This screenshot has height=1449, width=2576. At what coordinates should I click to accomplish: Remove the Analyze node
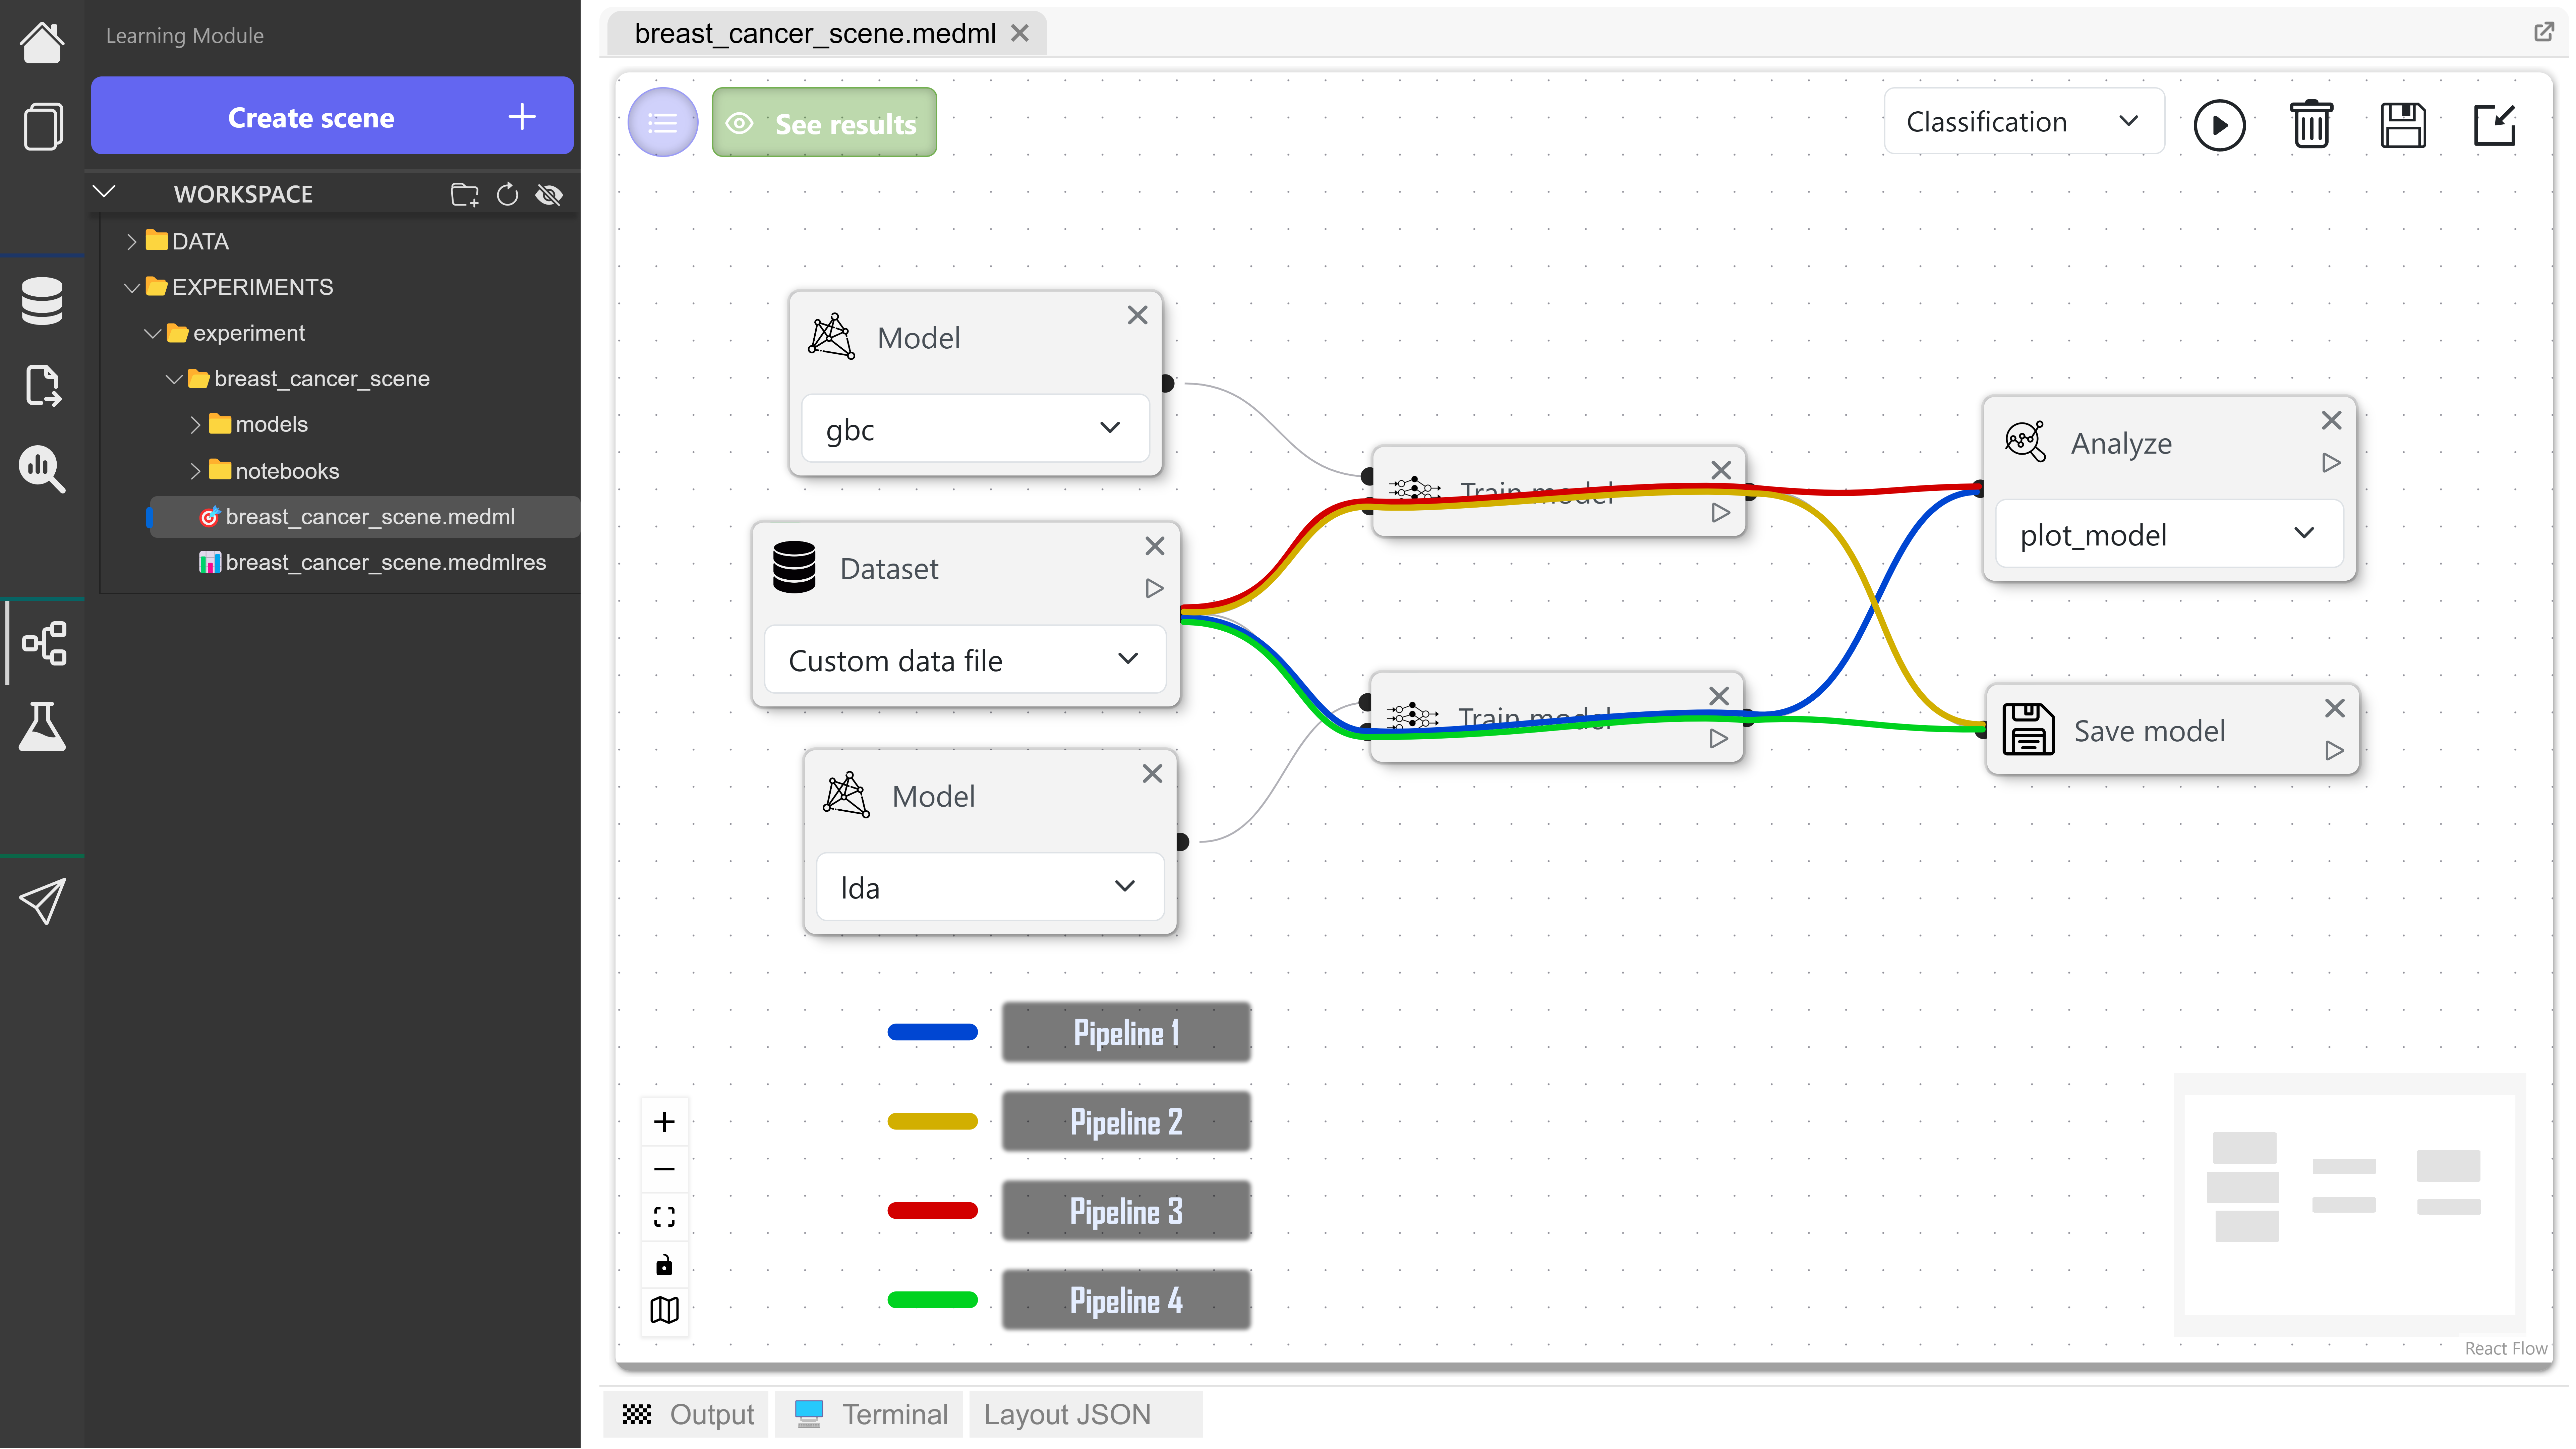pos(2331,420)
